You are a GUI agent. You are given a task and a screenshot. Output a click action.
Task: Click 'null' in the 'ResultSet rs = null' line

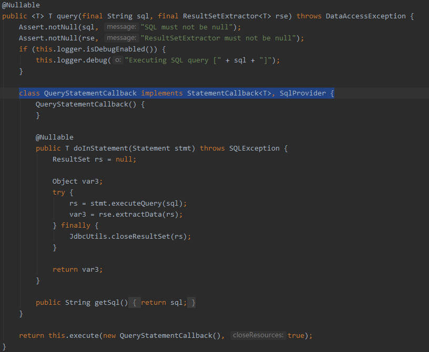124,159
